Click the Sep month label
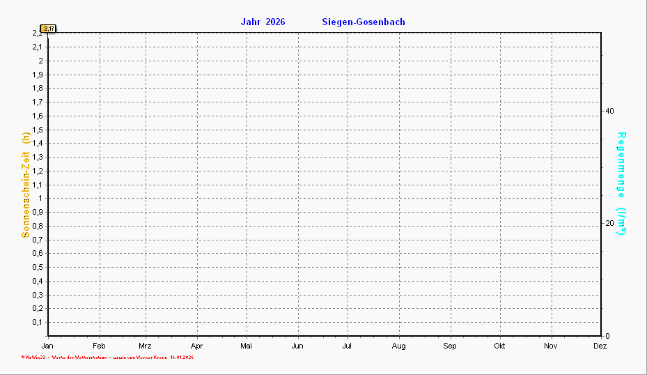This screenshot has width=647, height=375. coord(450,346)
